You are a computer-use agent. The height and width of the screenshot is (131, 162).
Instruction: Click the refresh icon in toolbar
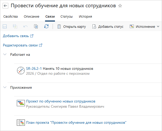[x=46, y=26]
